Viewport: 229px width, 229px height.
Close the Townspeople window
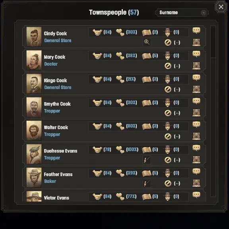pyautogui.click(x=221, y=7)
